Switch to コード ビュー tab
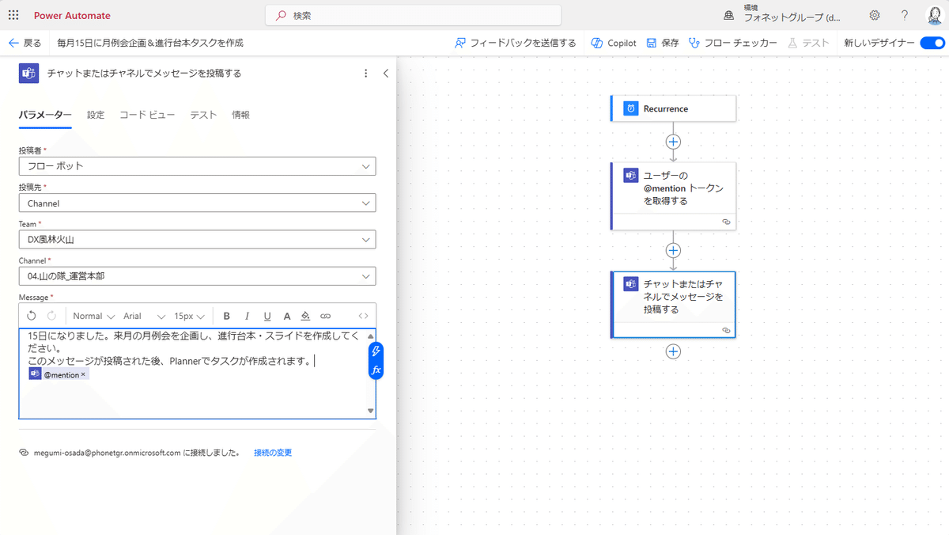The width and height of the screenshot is (949, 535). tap(147, 115)
